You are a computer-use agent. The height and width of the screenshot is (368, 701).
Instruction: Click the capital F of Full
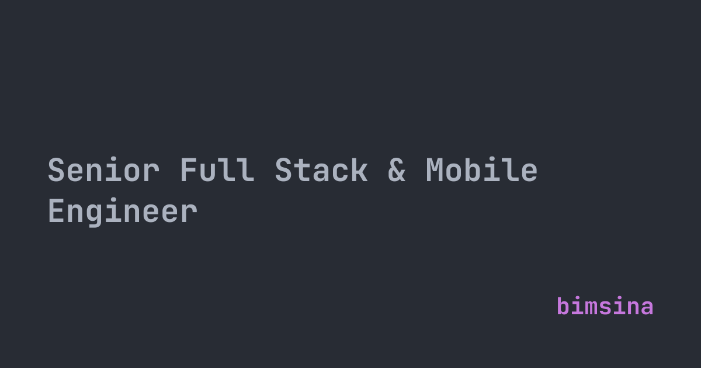(x=189, y=171)
